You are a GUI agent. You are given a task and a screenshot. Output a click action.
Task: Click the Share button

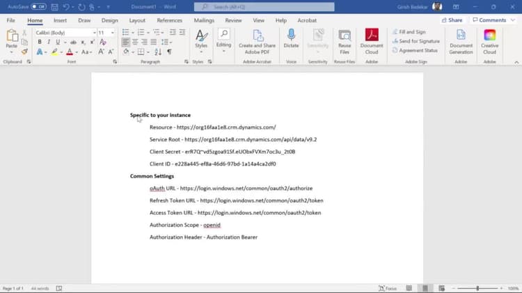[x=452, y=20]
